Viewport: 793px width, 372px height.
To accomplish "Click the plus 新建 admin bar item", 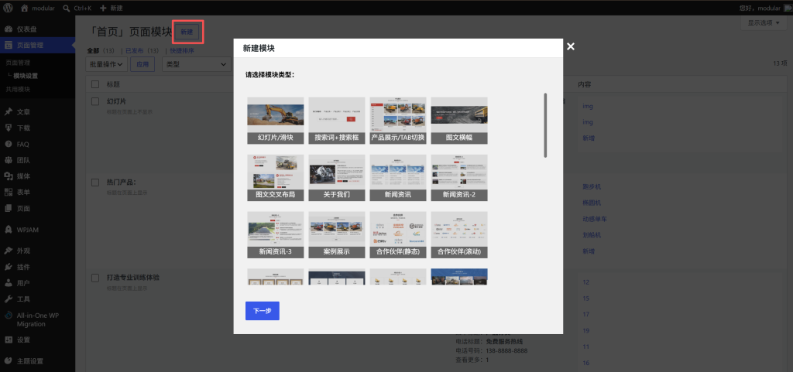I will tap(111, 8).
